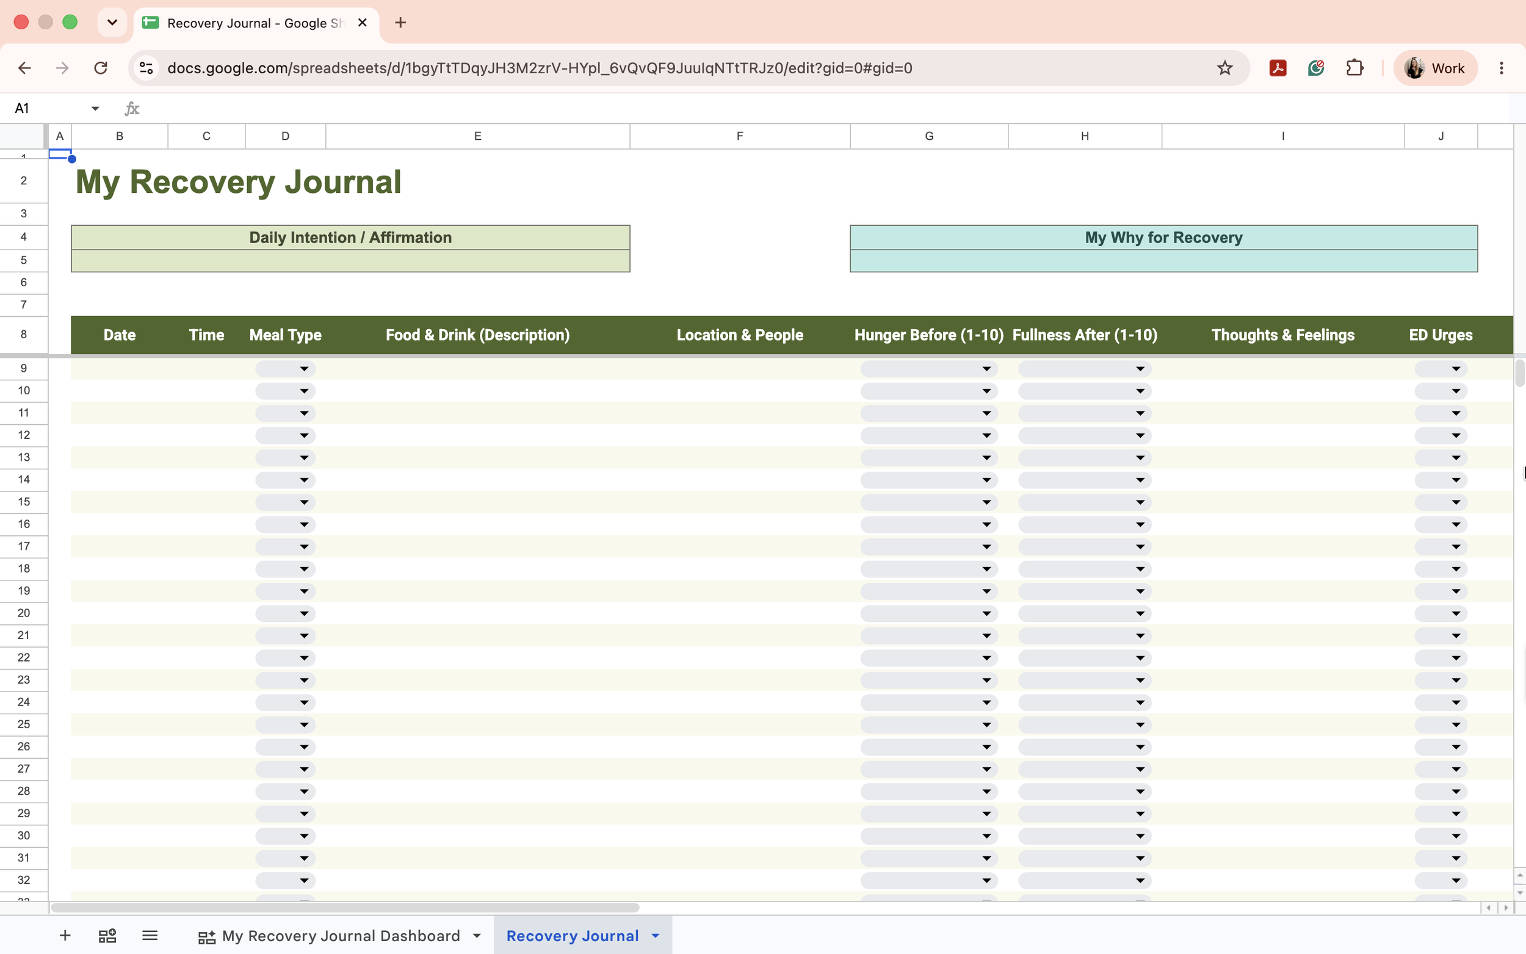Click the A1 name box field

[x=48, y=109]
